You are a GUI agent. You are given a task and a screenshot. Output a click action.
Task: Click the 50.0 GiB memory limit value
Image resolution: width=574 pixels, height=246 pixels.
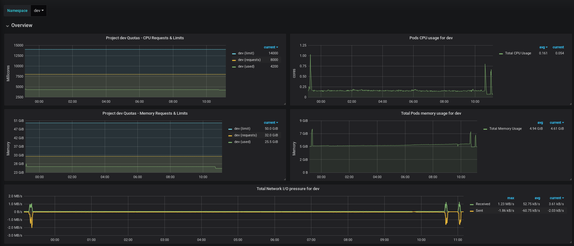pyautogui.click(x=271, y=129)
